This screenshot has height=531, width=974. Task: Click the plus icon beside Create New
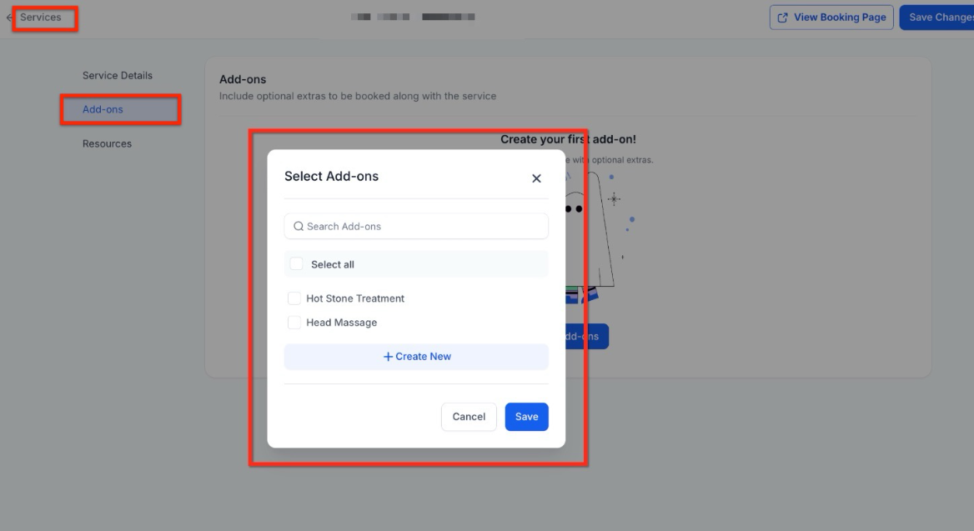(x=388, y=357)
